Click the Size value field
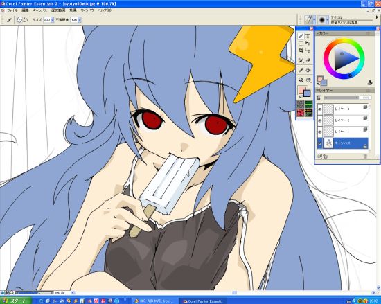The height and width of the screenshot is (304, 381). pos(47,20)
